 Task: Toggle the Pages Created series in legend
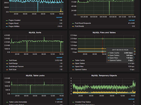pos(14,20)
